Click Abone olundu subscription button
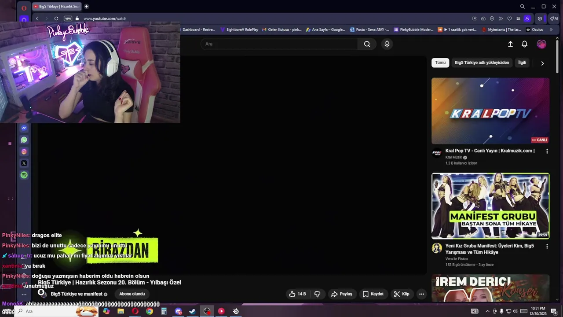563x317 pixels. [x=132, y=294]
